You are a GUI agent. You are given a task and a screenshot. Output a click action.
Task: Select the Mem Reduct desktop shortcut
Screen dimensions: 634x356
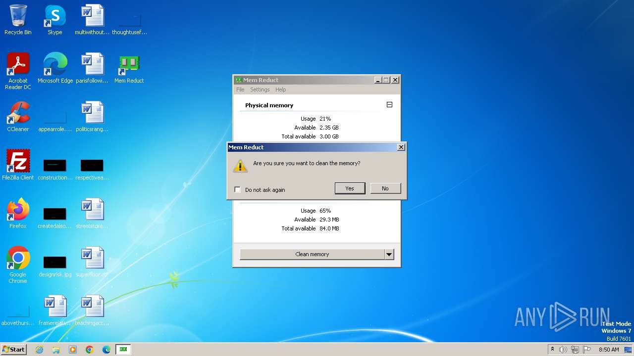click(x=129, y=68)
